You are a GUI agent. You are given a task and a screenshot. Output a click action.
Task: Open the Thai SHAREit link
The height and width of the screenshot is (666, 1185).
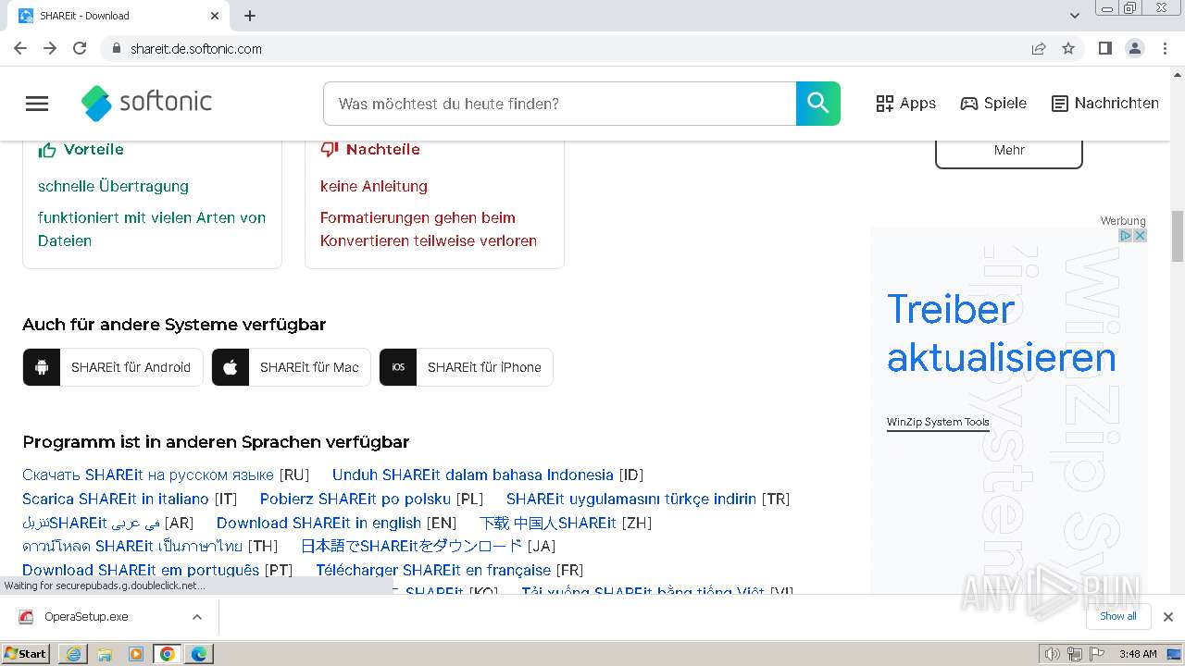[x=132, y=546]
